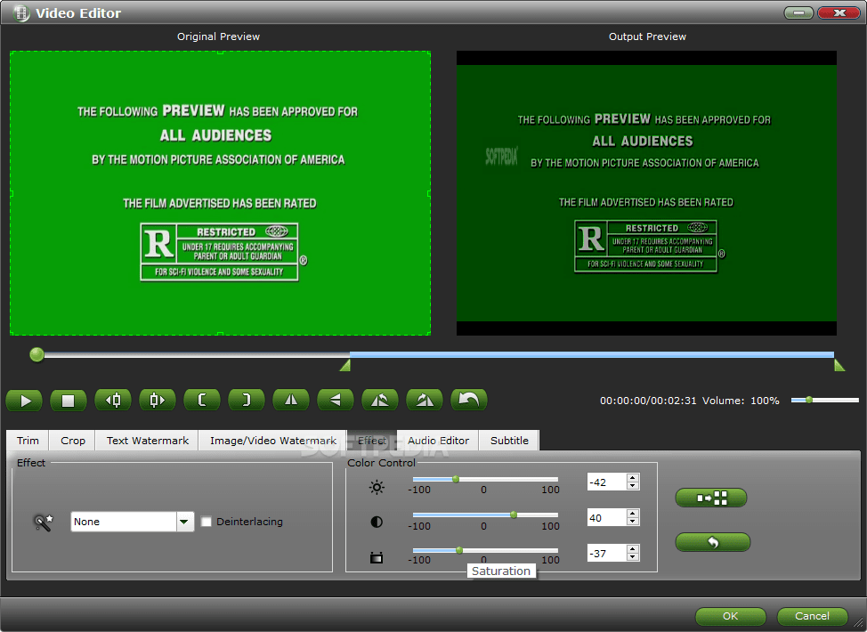Decrease the contrast value stepper
Viewport: 867px width, 632px height.
coord(633,522)
